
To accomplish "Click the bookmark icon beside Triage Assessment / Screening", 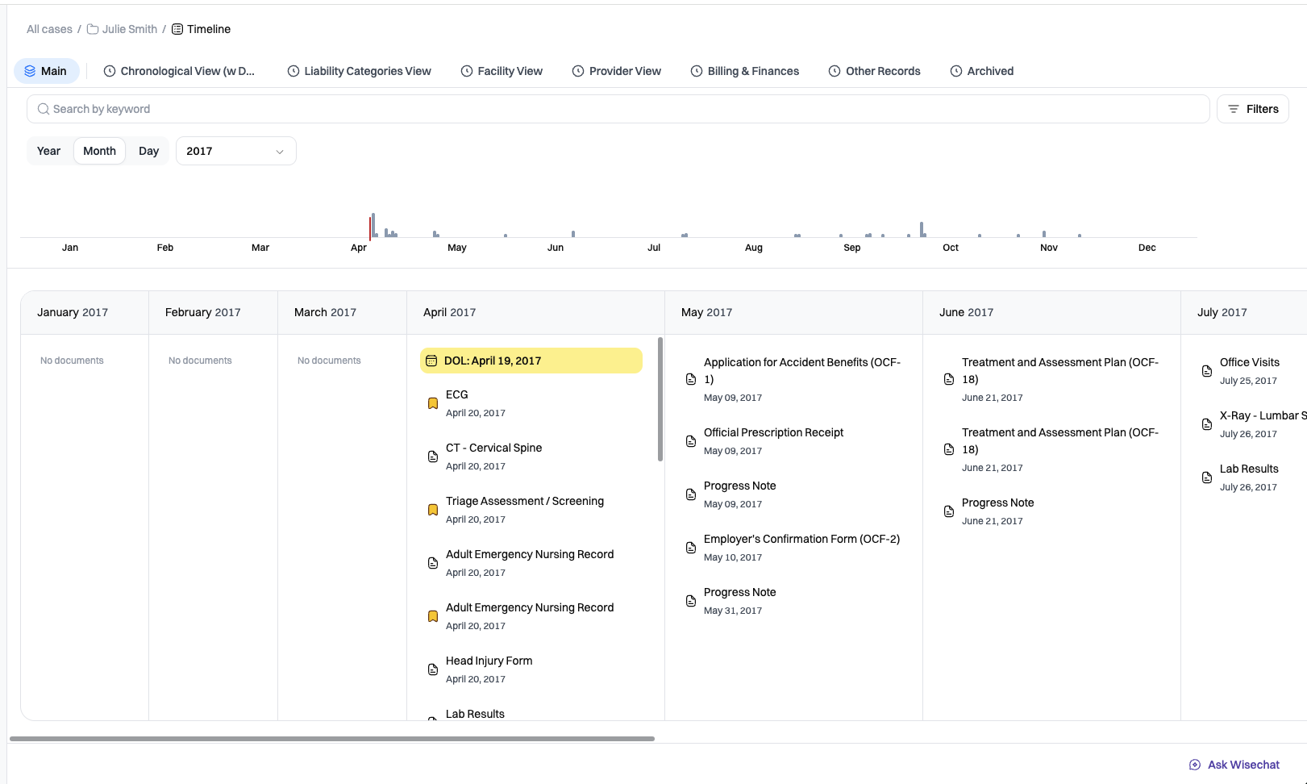I will pyautogui.click(x=433, y=510).
